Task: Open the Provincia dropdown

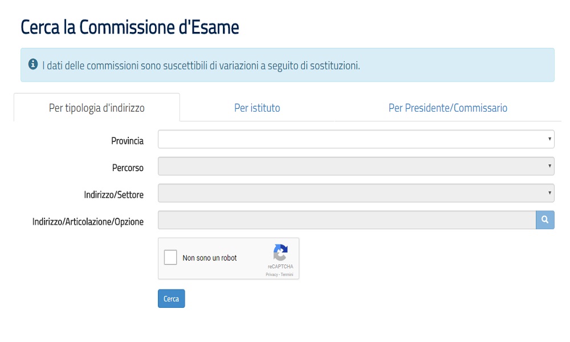Action: tap(356, 139)
